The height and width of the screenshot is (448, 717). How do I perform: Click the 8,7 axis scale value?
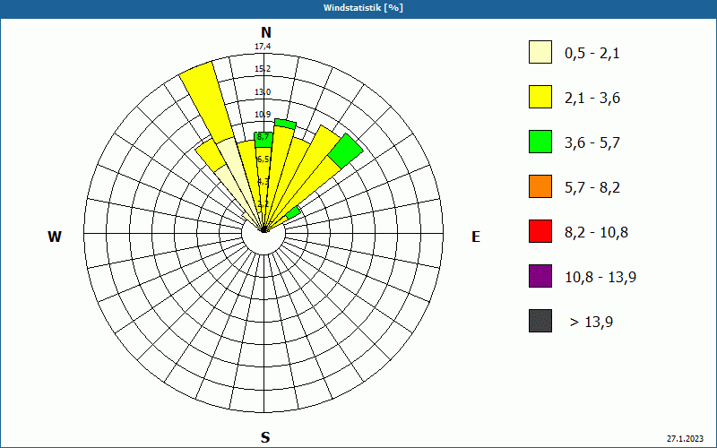pos(263,137)
